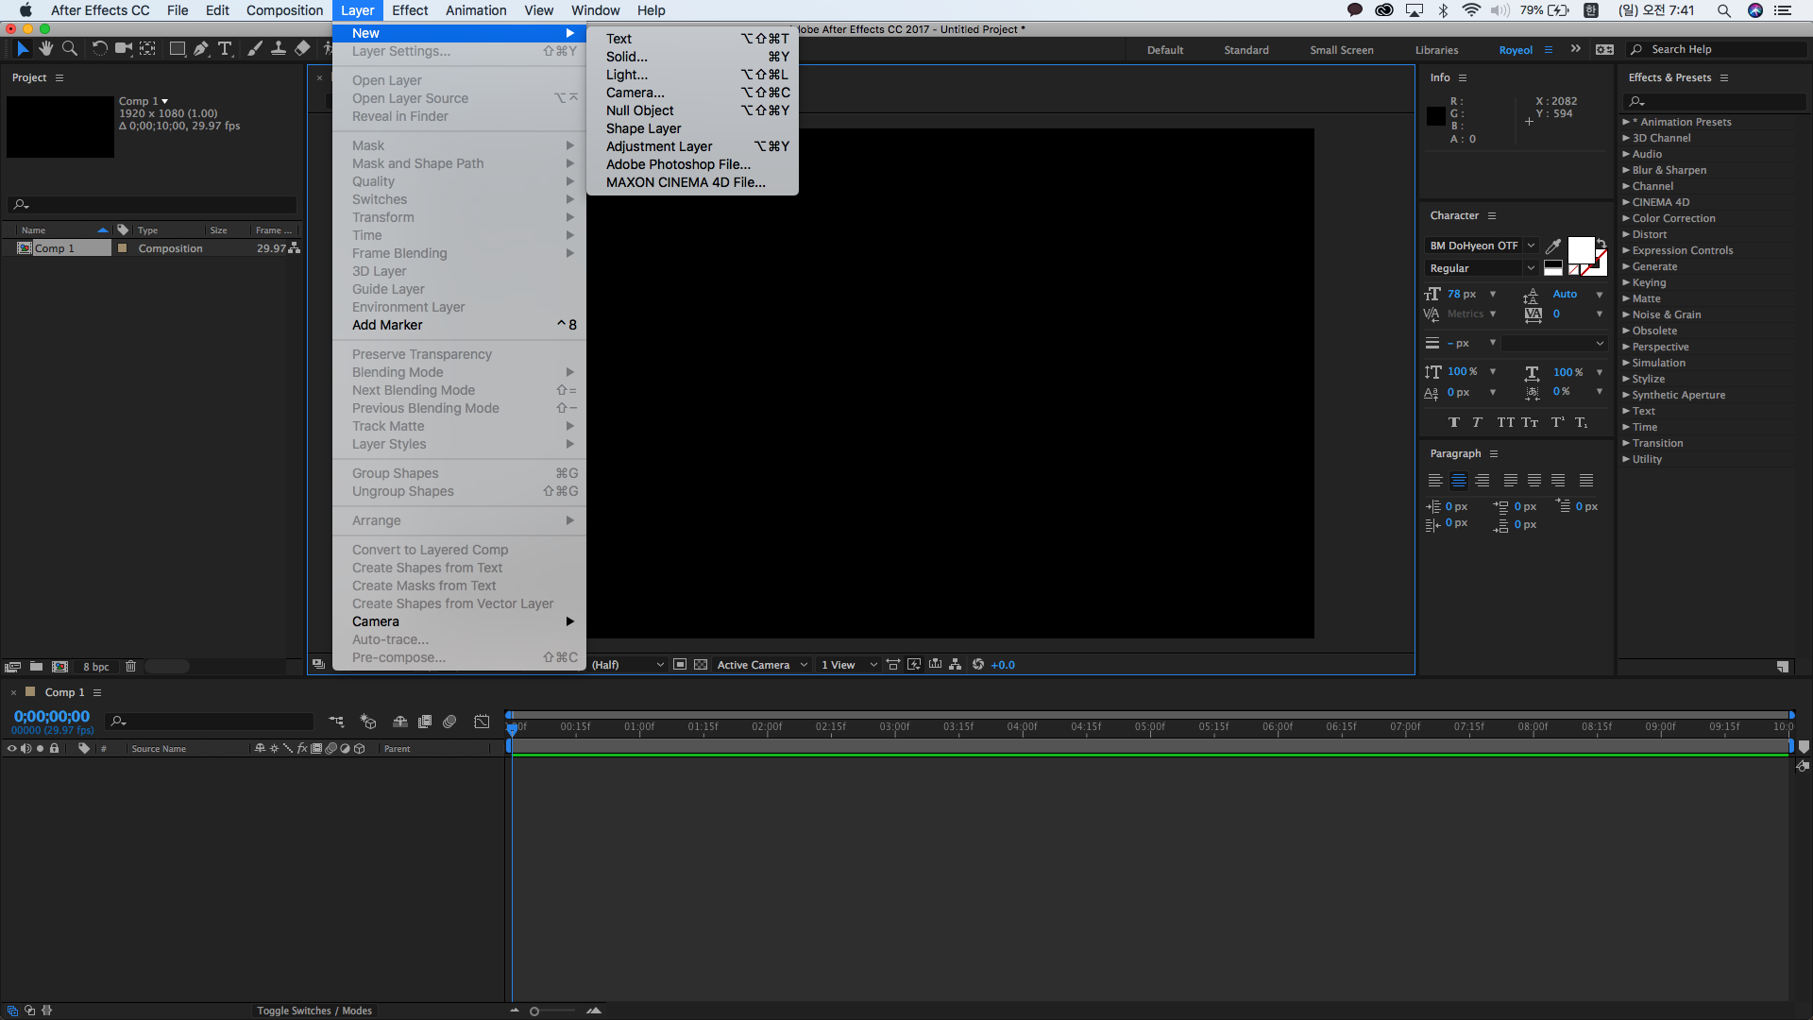Switch to the Standard workspace

tap(1245, 50)
